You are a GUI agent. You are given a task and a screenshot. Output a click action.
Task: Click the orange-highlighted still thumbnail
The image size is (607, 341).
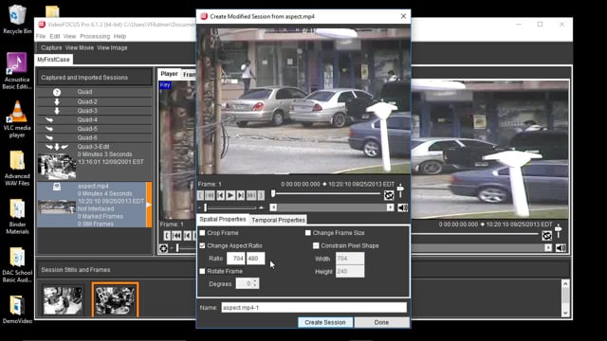[115, 300]
